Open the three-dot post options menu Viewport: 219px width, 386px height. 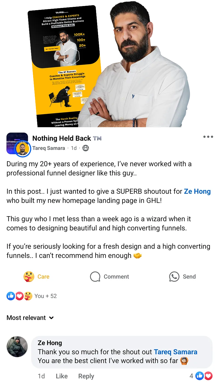[x=208, y=137]
